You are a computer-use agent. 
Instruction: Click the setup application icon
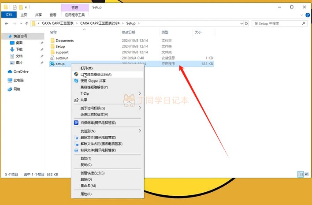pyautogui.click(x=52, y=63)
